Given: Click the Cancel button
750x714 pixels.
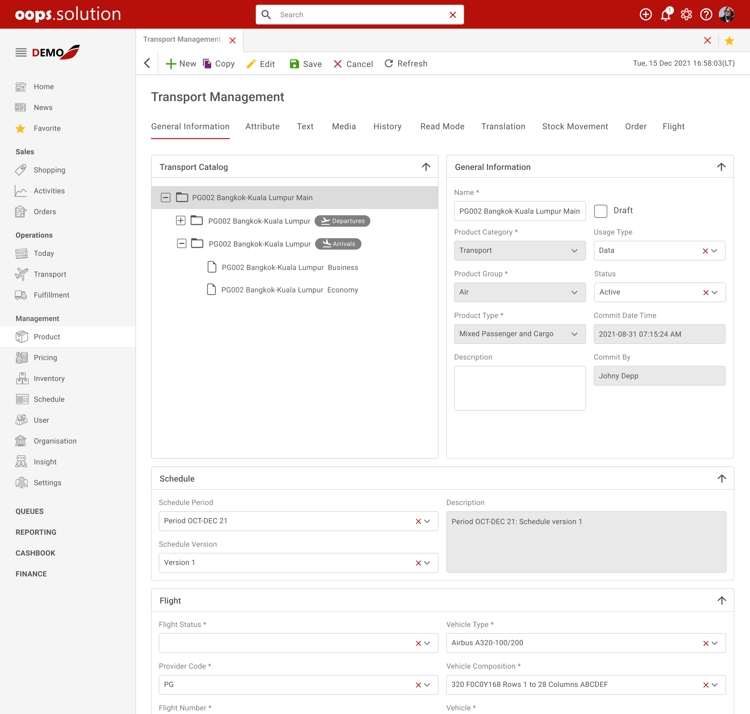Looking at the screenshot, I should pyautogui.click(x=353, y=64).
